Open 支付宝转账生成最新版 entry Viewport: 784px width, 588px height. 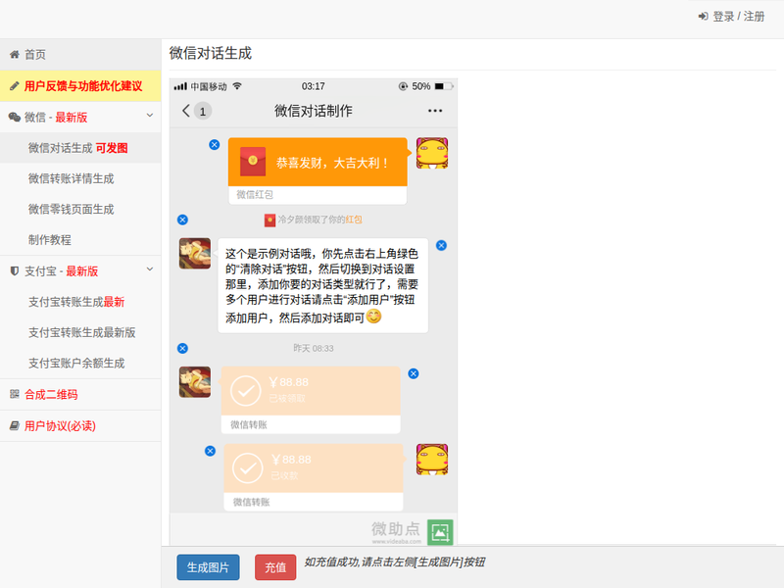pyautogui.click(x=80, y=332)
